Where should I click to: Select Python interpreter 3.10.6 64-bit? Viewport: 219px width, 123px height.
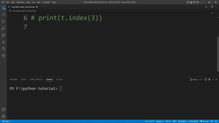point(193,121)
